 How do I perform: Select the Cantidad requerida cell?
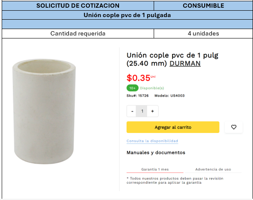[x=78, y=33]
